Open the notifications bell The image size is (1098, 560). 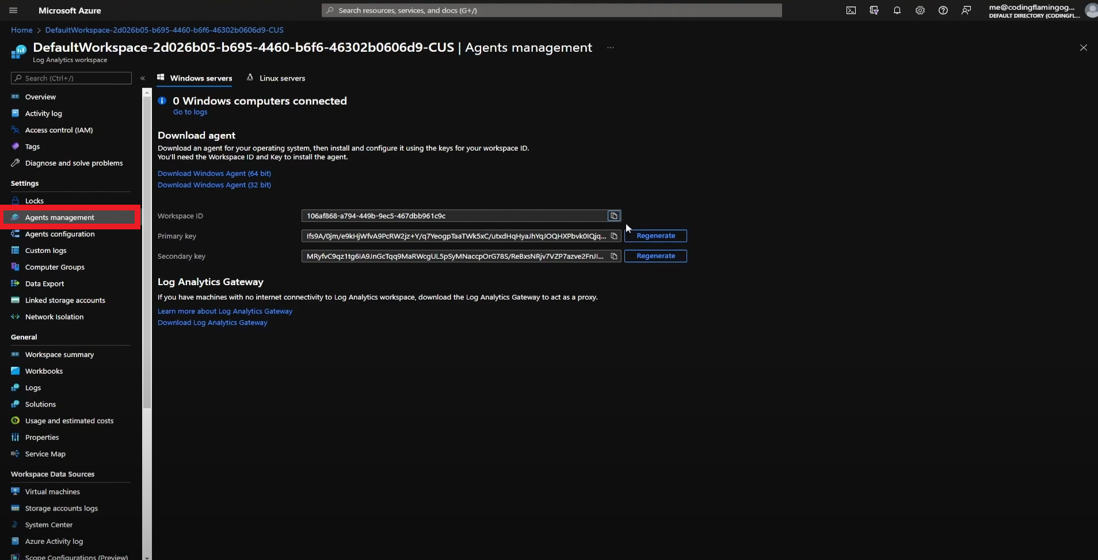pyautogui.click(x=897, y=10)
